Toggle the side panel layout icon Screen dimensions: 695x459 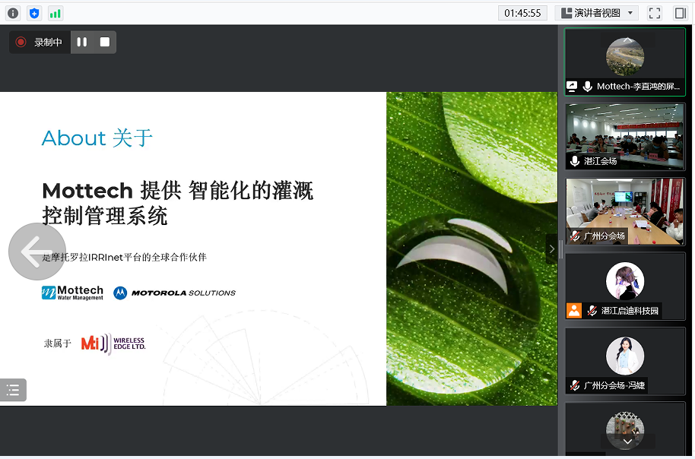(680, 13)
